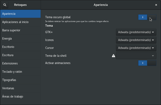Open the Cursor theme dropdown
Screen dimensions: 161x105
(x=136, y=48)
